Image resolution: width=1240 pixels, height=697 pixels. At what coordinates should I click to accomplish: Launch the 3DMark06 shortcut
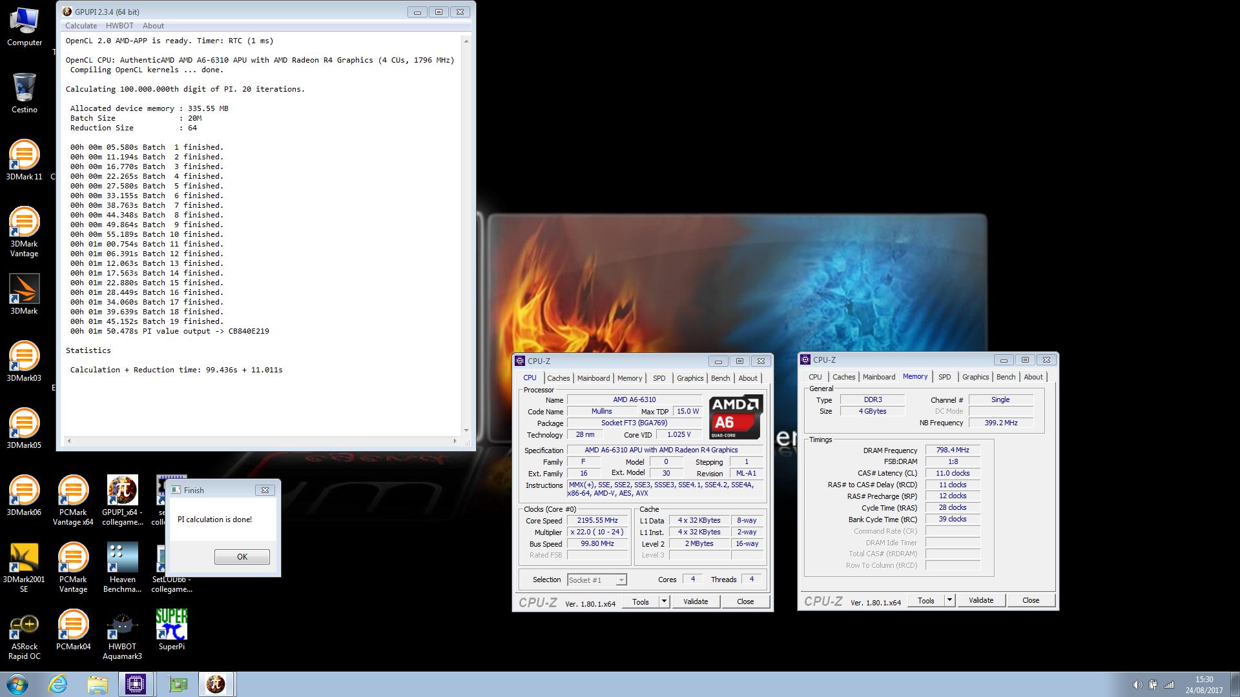click(25, 496)
